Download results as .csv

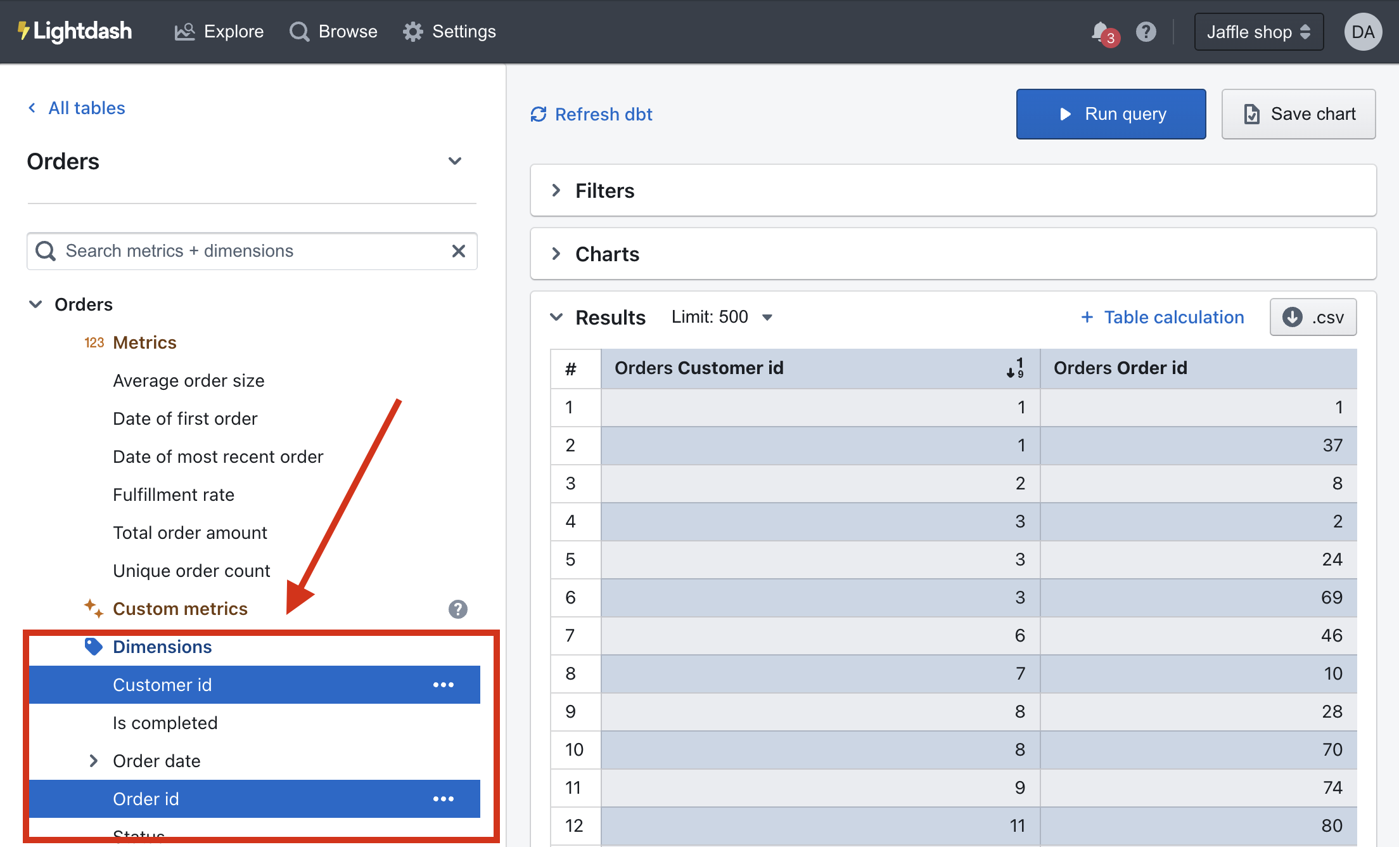coord(1313,317)
